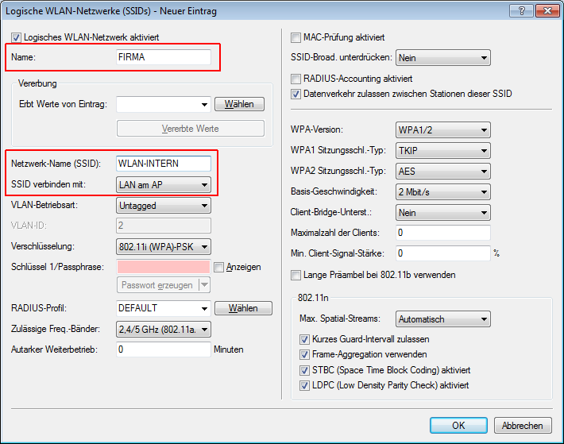The width and height of the screenshot is (564, 444).
Task: Click Wählen next to 'Erbt Werte von Eintrag'
Action: 239,104
